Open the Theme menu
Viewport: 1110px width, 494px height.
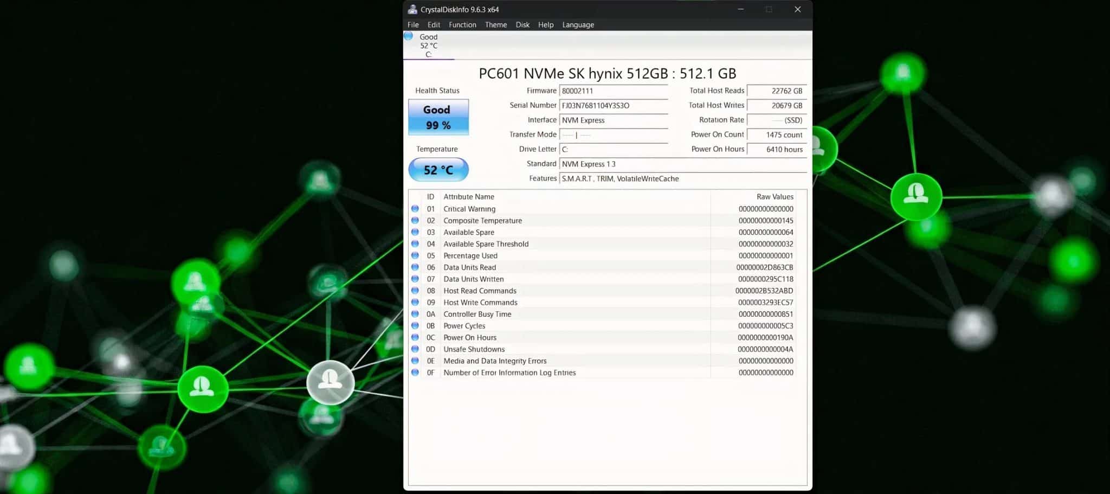[x=495, y=24]
